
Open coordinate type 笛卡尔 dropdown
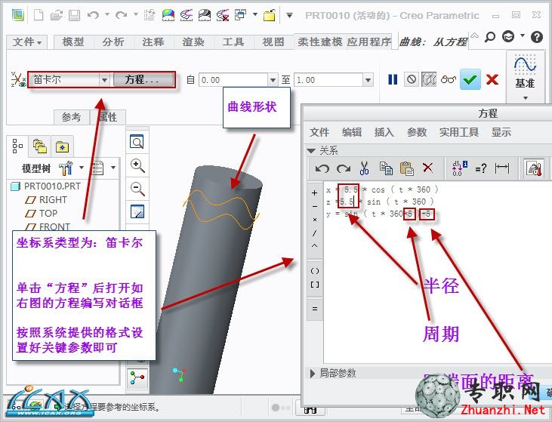[104, 80]
